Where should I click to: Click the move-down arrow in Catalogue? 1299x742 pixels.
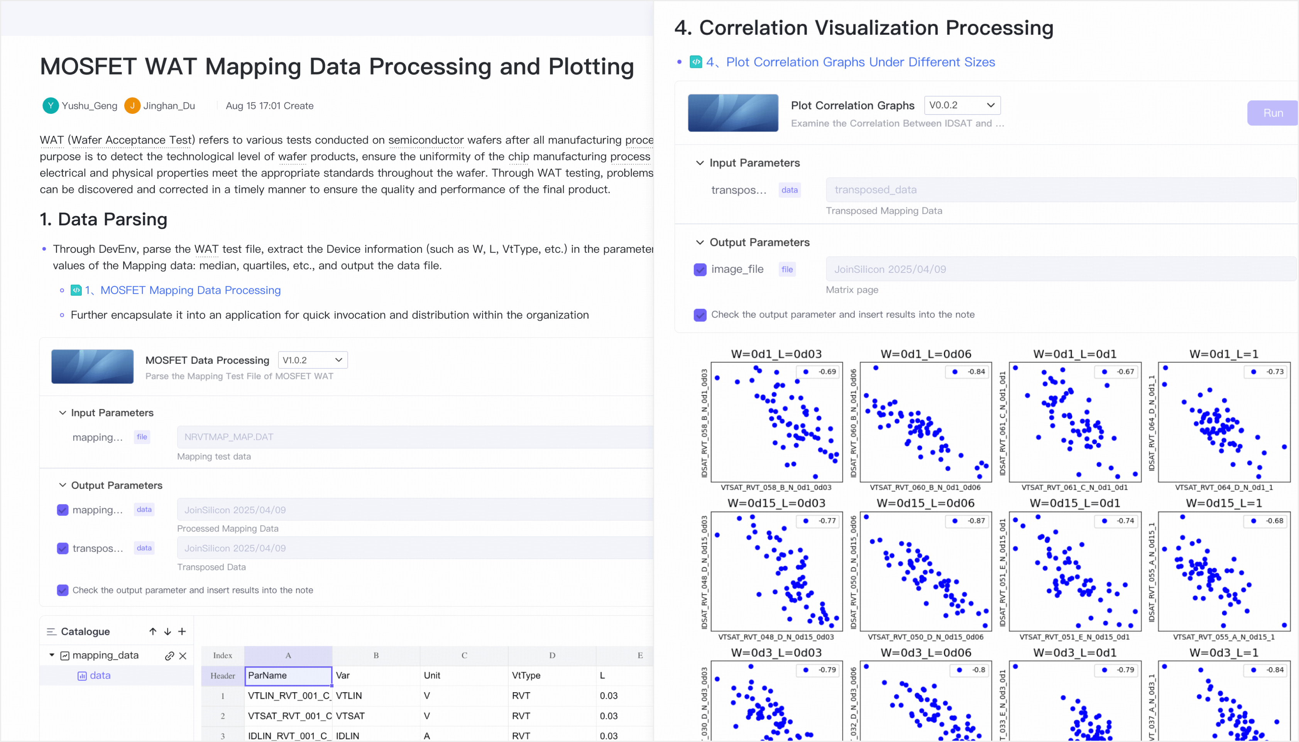(167, 631)
